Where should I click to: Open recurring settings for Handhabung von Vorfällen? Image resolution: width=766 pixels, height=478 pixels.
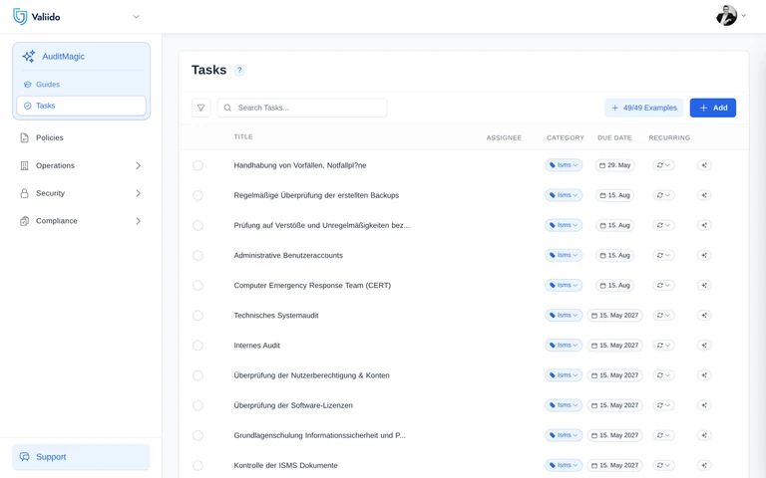coord(663,165)
